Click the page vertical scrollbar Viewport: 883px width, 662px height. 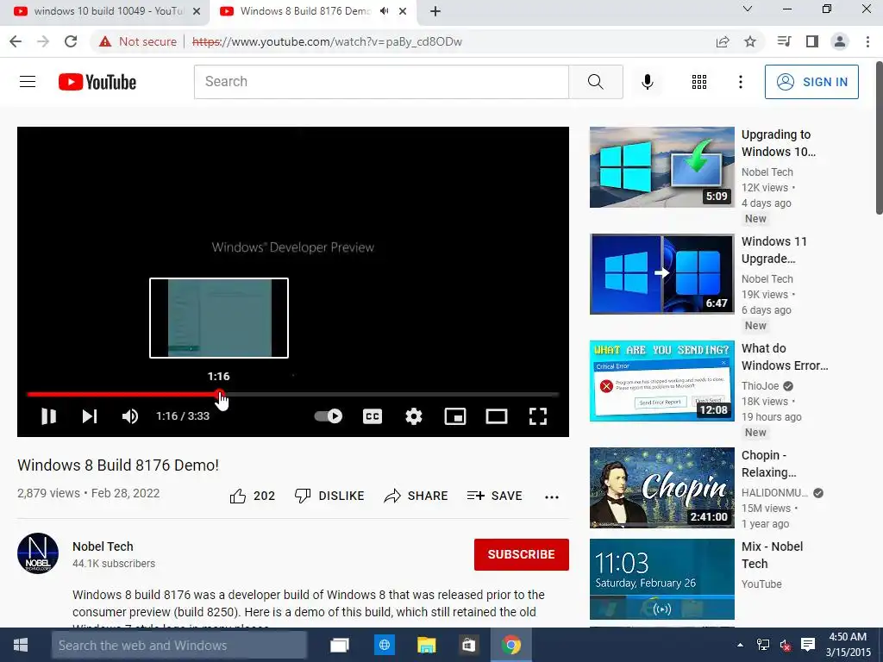[x=879, y=137]
